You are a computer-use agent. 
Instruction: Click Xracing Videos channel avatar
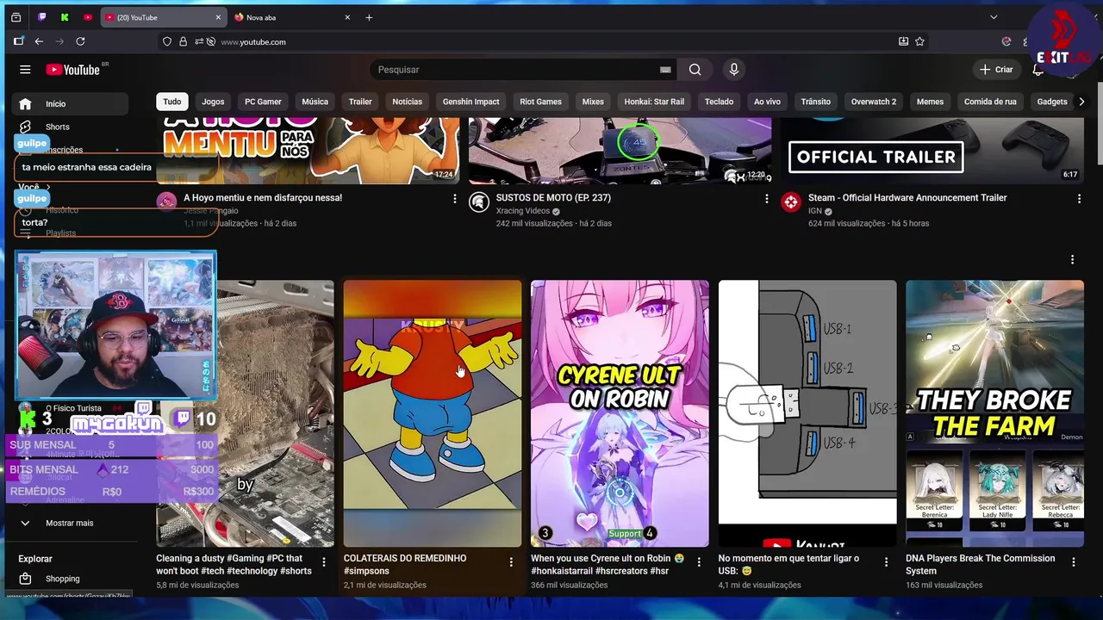[x=479, y=202]
